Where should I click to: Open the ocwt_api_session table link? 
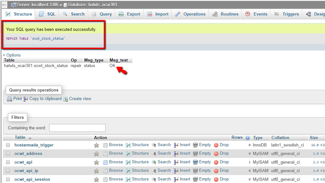coord(32,179)
